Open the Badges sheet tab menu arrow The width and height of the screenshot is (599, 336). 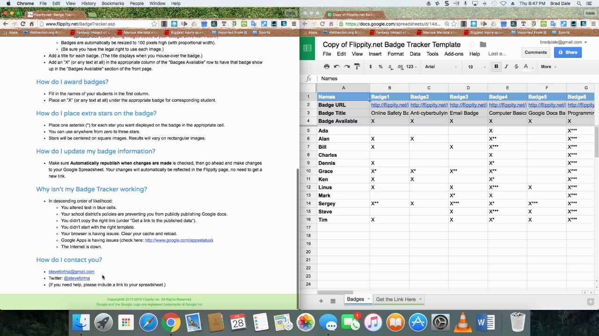click(369, 299)
